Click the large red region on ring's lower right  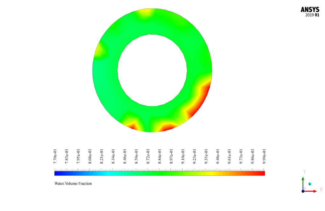click(201, 102)
